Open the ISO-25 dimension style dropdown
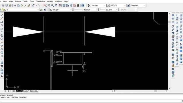This screenshot has height=103, width=183. point(125,5)
